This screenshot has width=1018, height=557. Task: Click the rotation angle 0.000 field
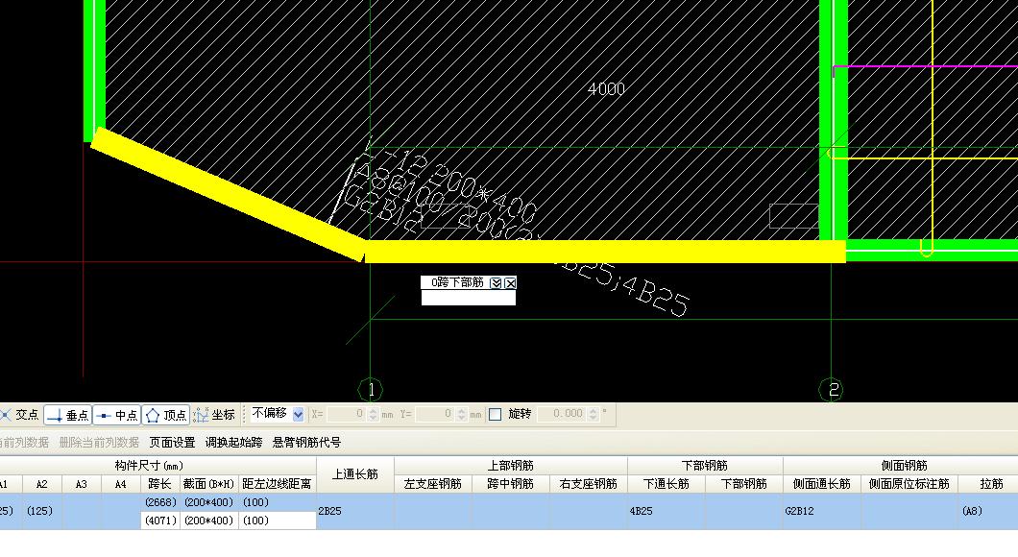[562, 414]
